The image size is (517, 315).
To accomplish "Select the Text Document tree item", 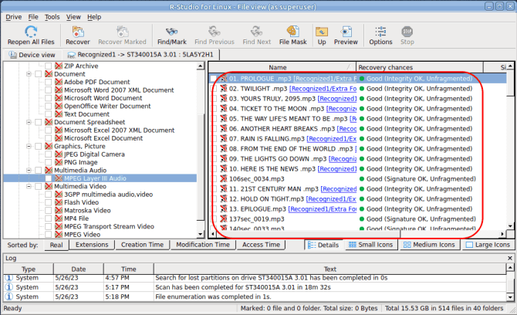I will tap(86, 114).
